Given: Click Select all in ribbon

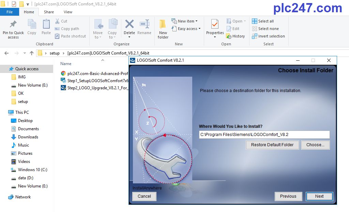Looking at the screenshot, I should 263,21.
